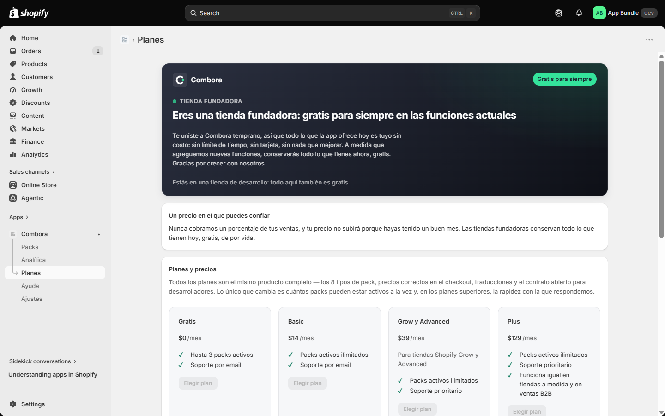Viewport: 665px width, 416px height.
Task: Click Hasta 3 packs activos text
Action: click(x=222, y=355)
